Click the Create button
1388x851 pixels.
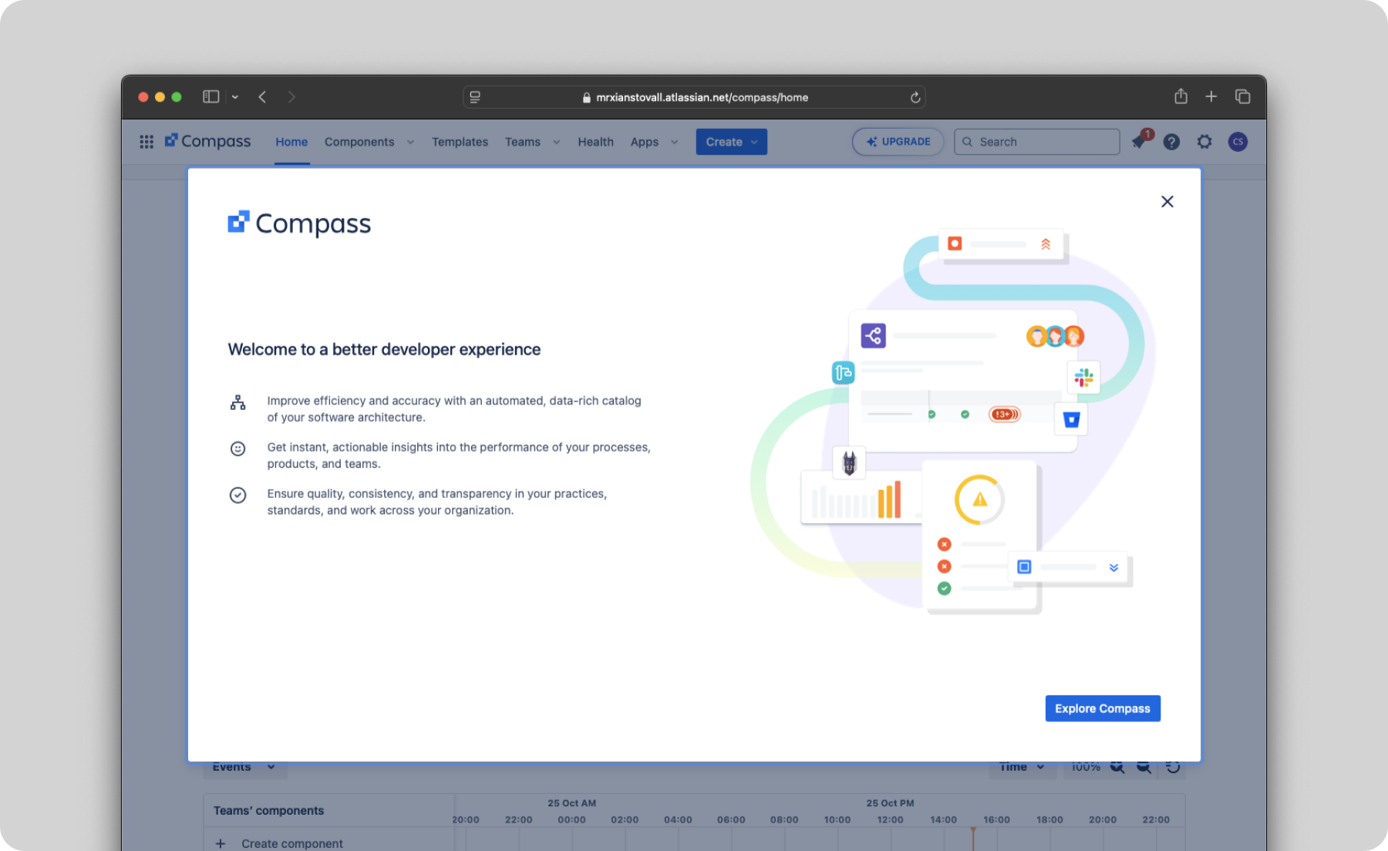click(731, 142)
